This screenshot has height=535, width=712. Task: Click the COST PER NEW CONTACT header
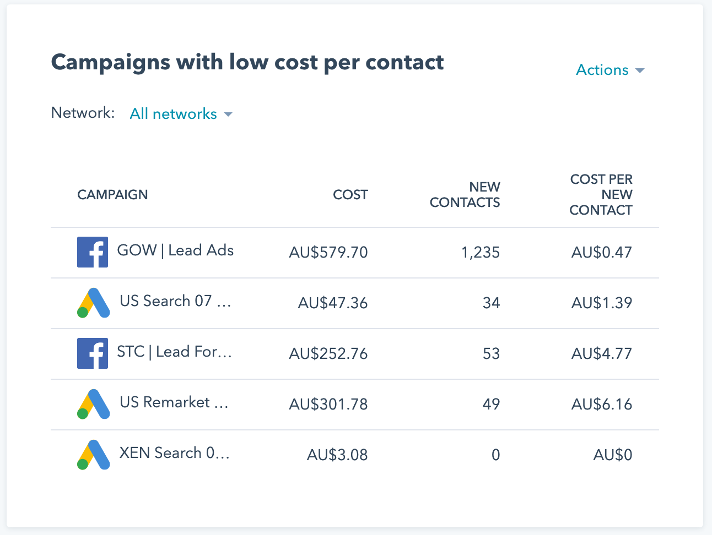point(601,194)
